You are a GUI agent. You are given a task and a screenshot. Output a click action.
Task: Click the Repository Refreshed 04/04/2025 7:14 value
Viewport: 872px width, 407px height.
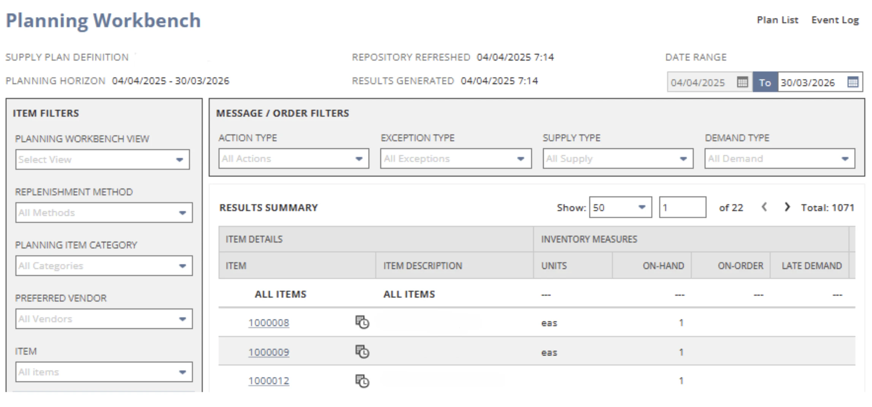515,57
